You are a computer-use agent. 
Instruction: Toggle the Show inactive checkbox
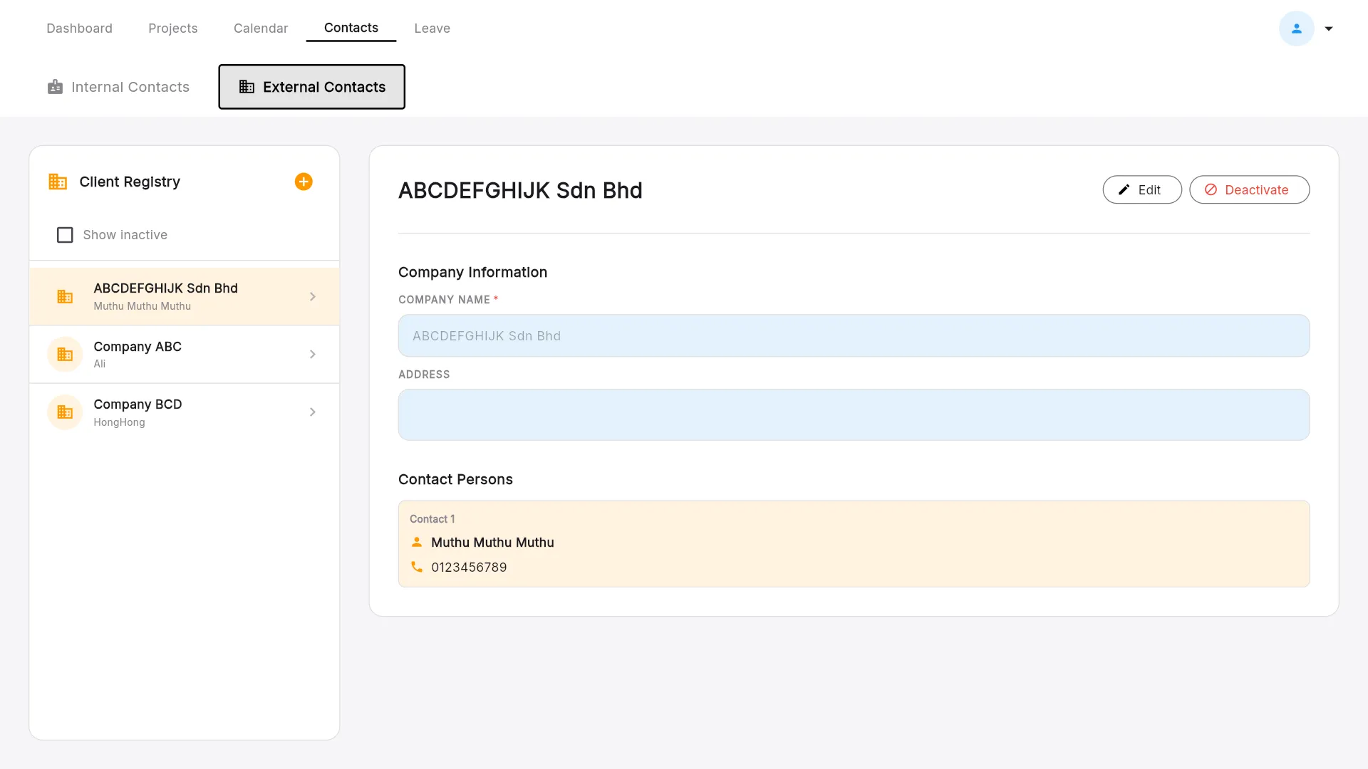click(65, 235)
